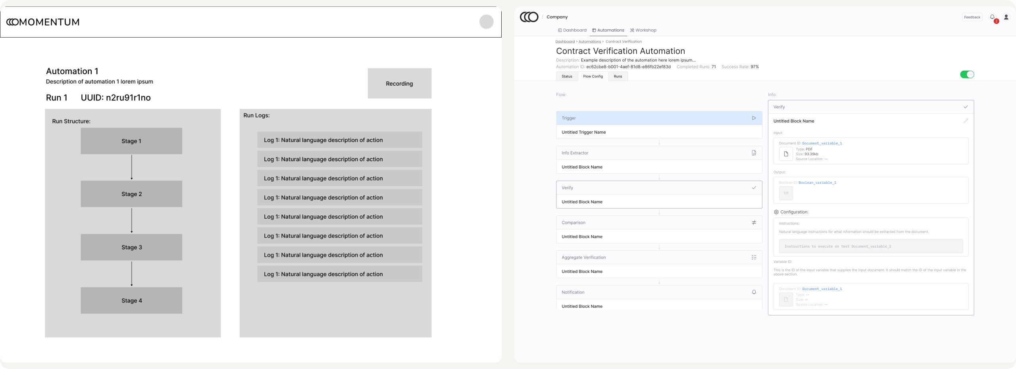Click the Company label in the header
This screenshot has width=1016, height=369.
(557, 17)
